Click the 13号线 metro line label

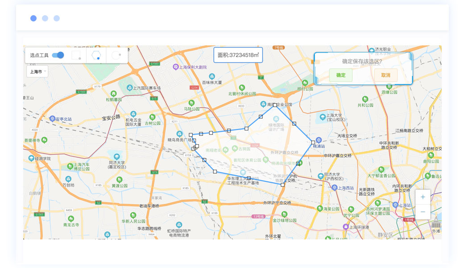(258, 217)
